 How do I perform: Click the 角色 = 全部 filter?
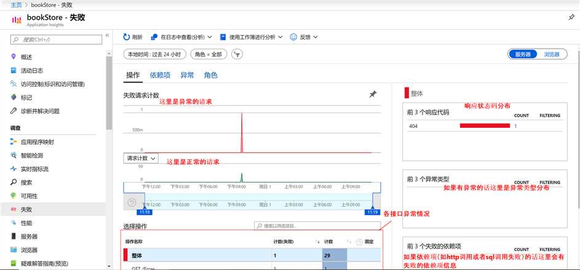[209, 54]
